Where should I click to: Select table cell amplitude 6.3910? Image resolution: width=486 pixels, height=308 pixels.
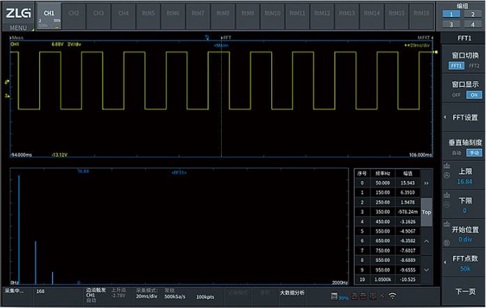408,192
